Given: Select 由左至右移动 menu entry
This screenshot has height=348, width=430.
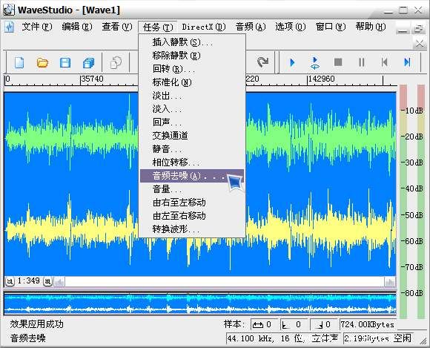Looking at the screenshot, I should point(192,216).
